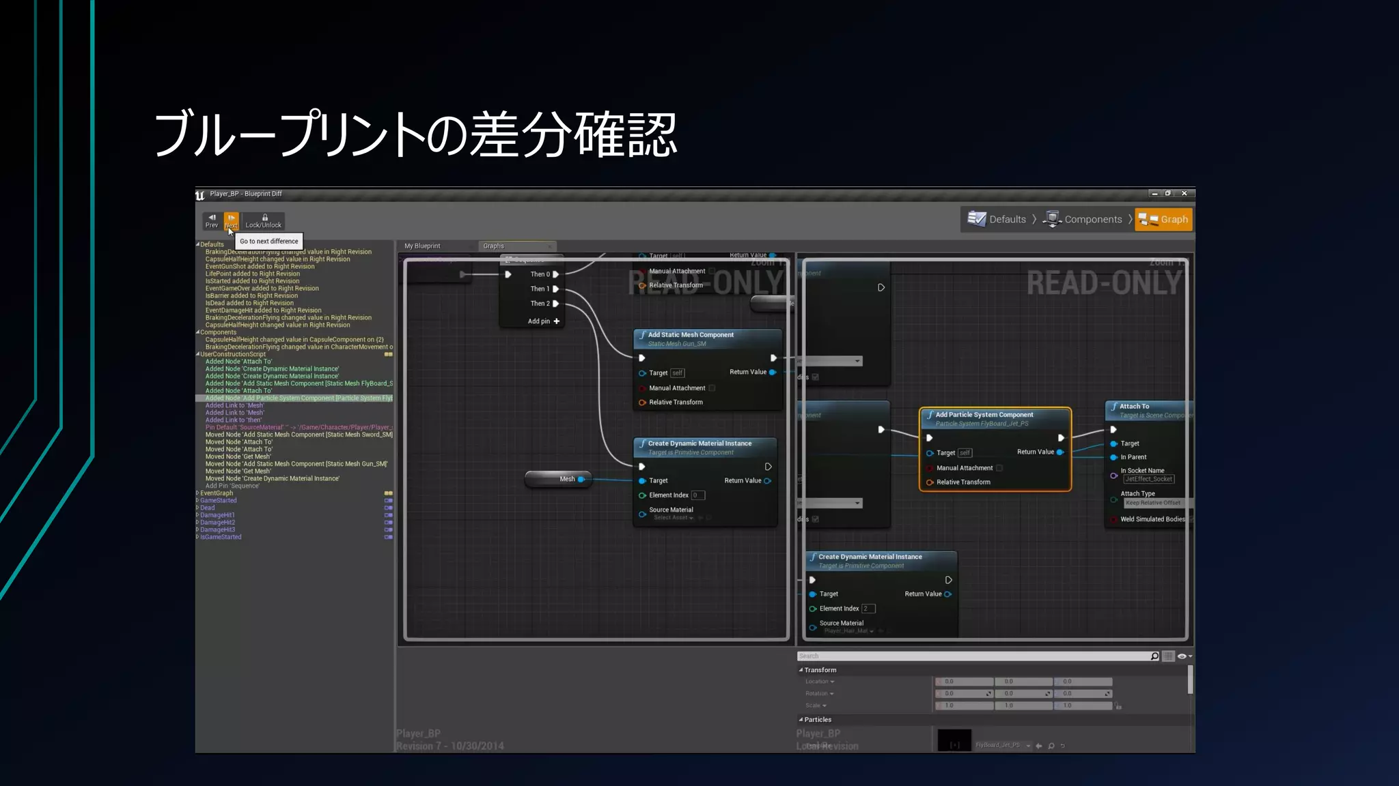The width and height of the screenshot is (1399, 786).
Task: Click the Prev difference button
Action: pos(212,220)
